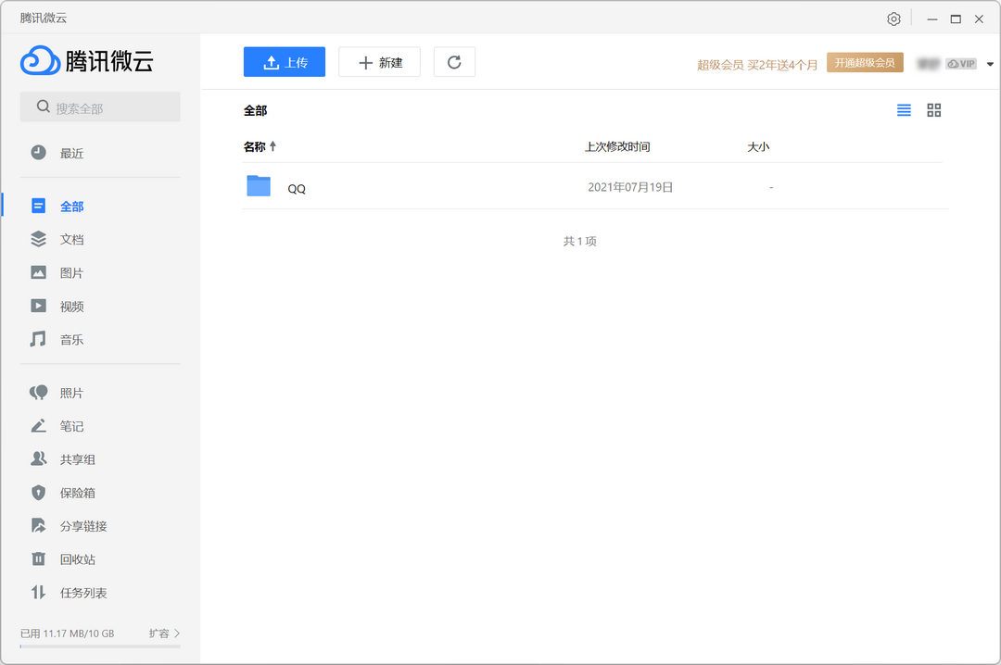The width and height of the screenshot is (1001, 665).
Task: Open the 共享组 shared groups page
Action: 77,459
